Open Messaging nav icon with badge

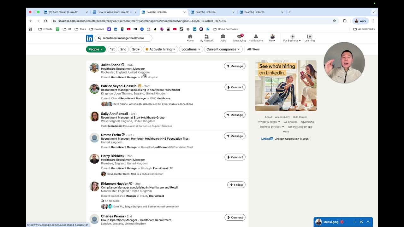click(240, 38)
